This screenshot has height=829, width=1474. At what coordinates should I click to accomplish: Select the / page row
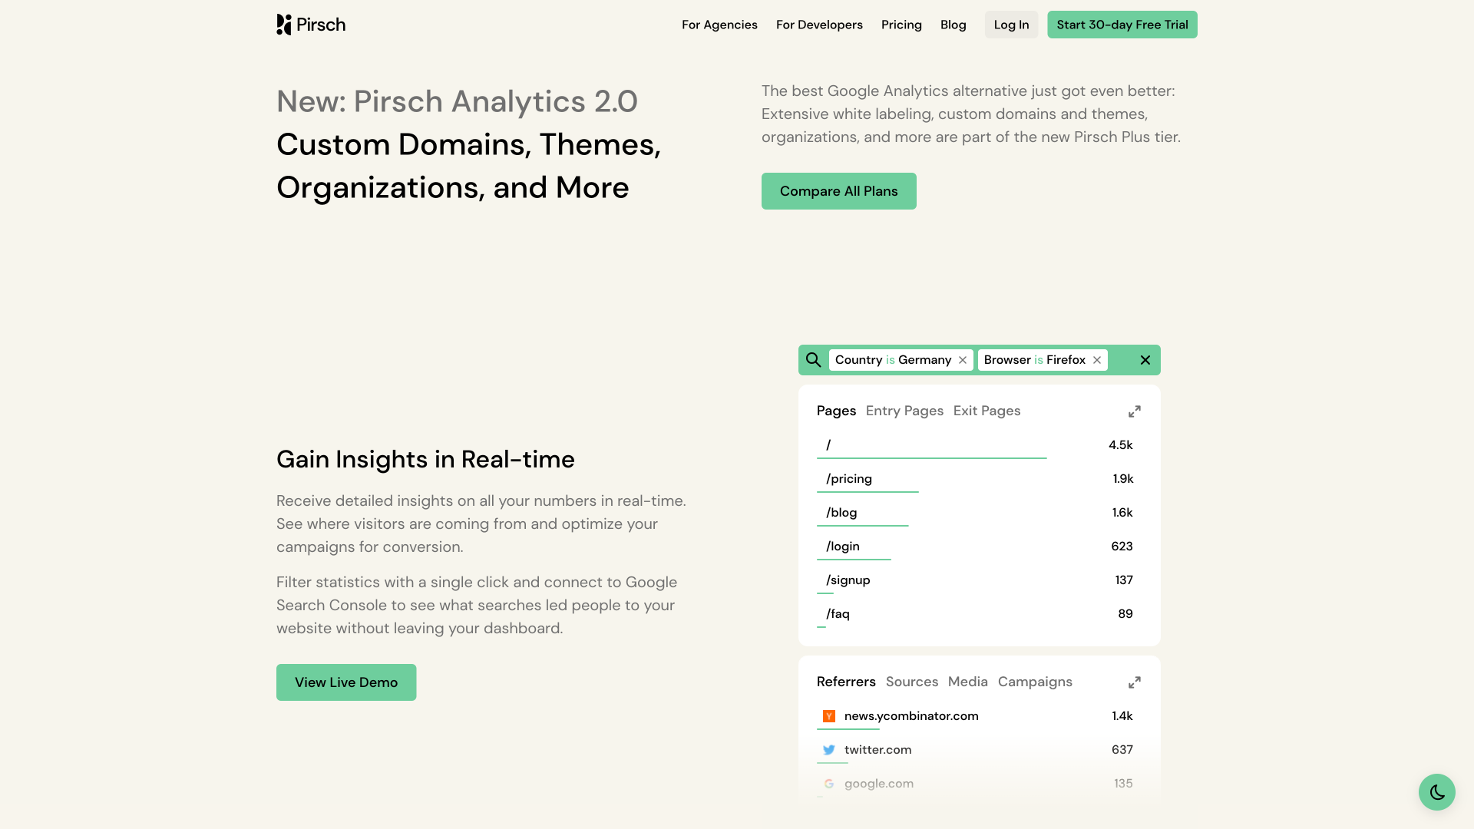(x=980, y=445)
